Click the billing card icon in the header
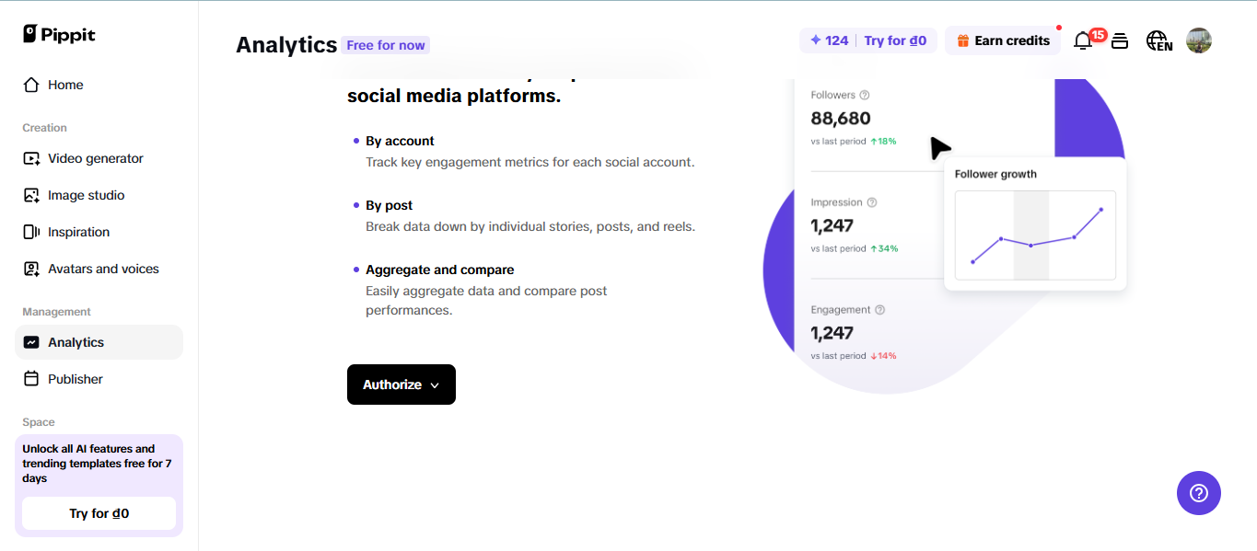Viewport: 1257px width, 551px height. [x=1120, y=40]
